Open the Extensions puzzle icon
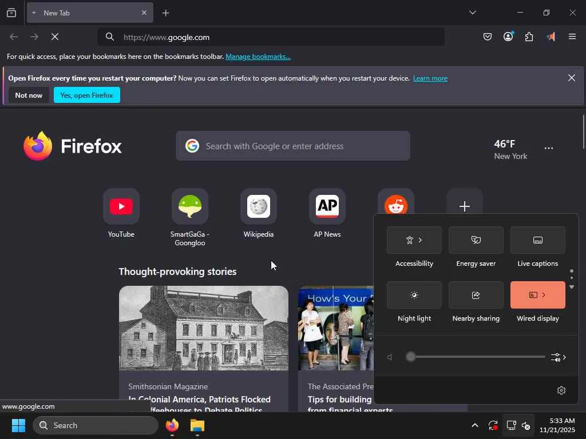The image size is (586, 439). point(529,37)
